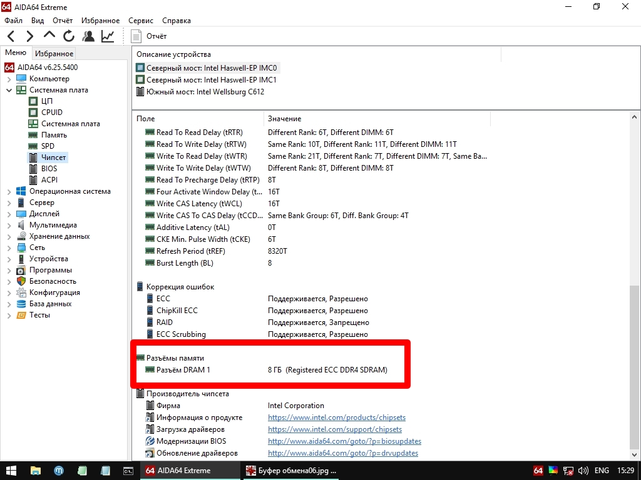Click the ENG language indicator

602,471
